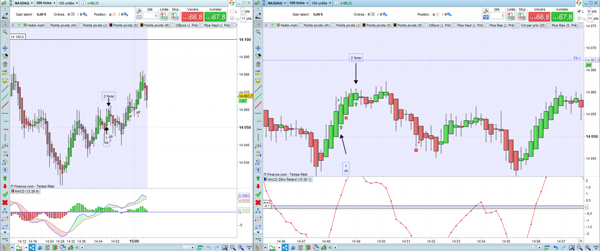This screenshot has width=600, height=251.
Task: Pick the green check mark drawing object
Action: click(5, 194)
